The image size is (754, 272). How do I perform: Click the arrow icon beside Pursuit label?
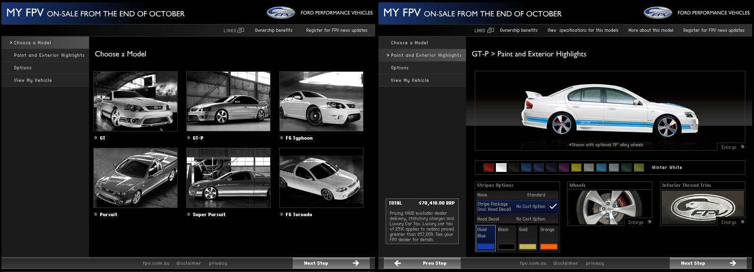[96, 214]
